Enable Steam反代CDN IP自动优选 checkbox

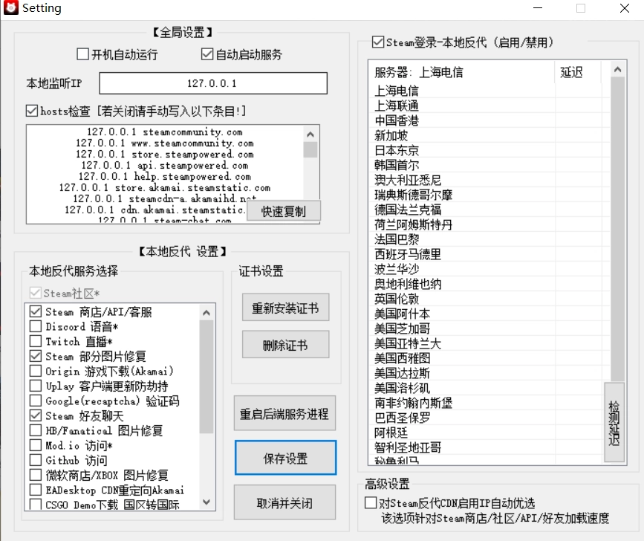(371, 503)
